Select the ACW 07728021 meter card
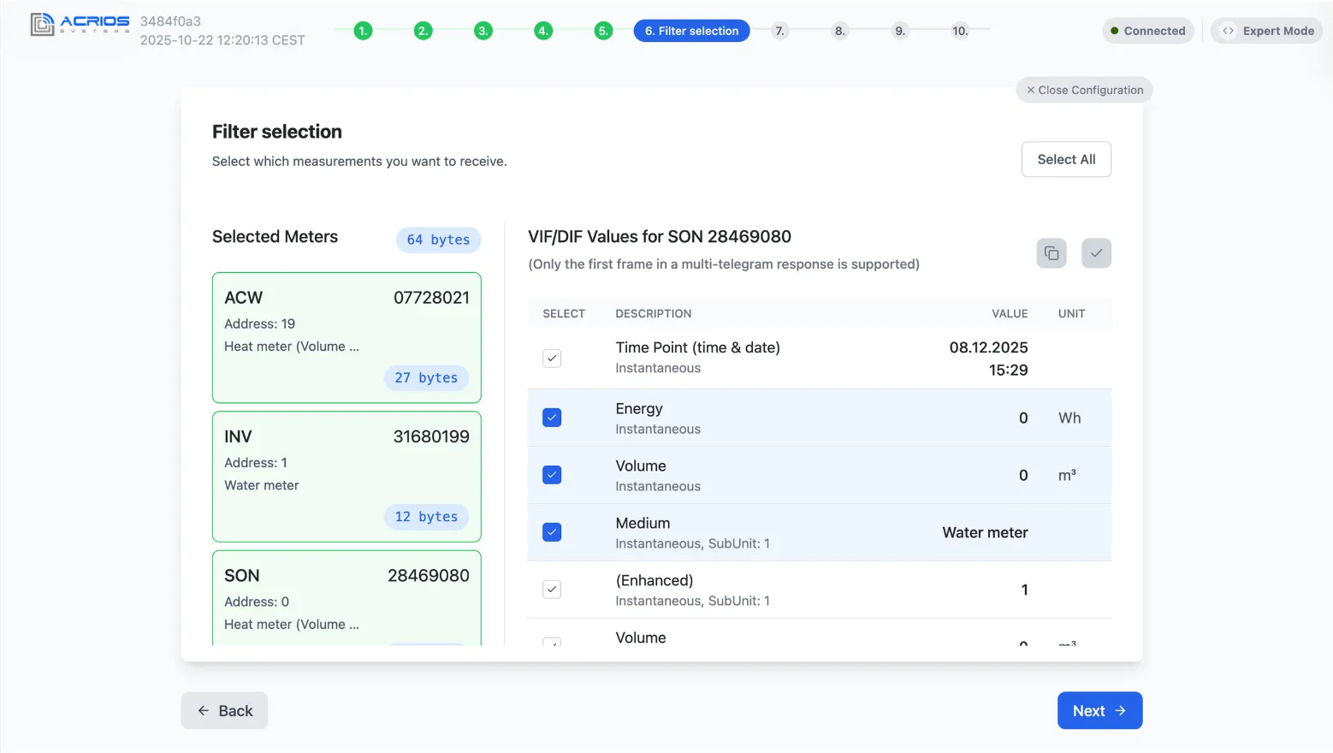Viewport: 1333px width, 753px height. [x=347, y=338]
